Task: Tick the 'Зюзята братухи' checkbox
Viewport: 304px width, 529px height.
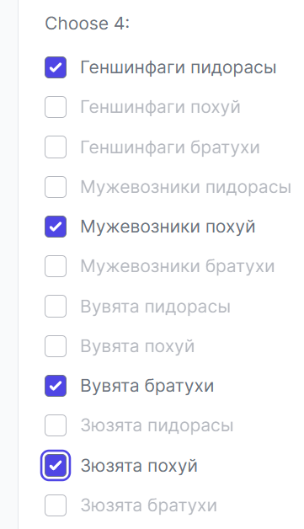Action: pyautogui.click(x=56, y=505)
